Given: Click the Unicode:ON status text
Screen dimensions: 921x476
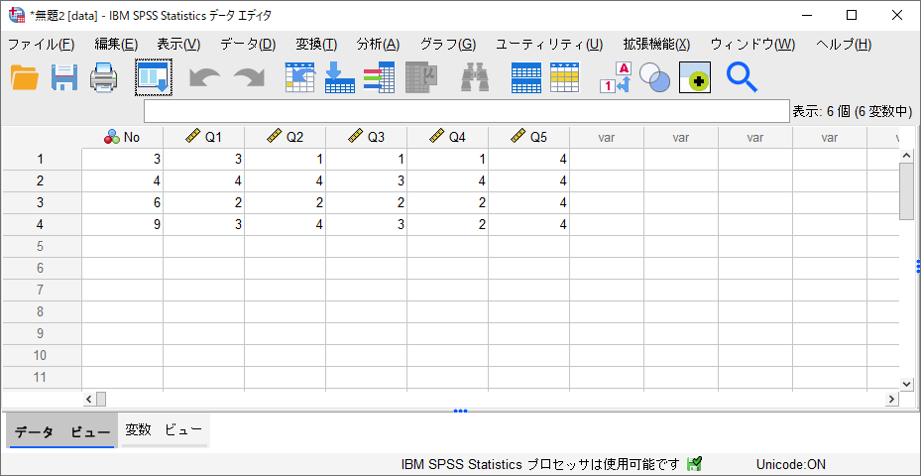Looking at the screenshot, I should coord(790,464).
